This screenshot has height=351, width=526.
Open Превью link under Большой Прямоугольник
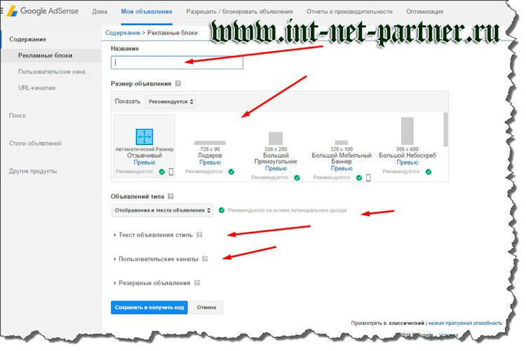[x=276, y=168]
